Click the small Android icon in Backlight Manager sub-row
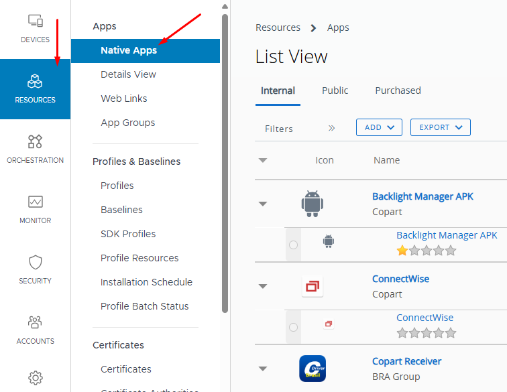The height and width of the screenshot is (392, 507). click(329, 241)
